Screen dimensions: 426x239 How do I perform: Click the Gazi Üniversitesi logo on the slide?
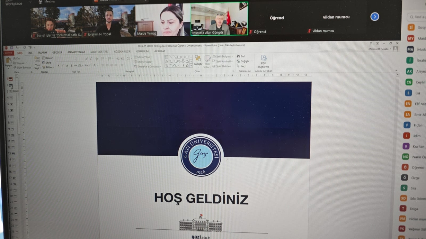(201, 155)
